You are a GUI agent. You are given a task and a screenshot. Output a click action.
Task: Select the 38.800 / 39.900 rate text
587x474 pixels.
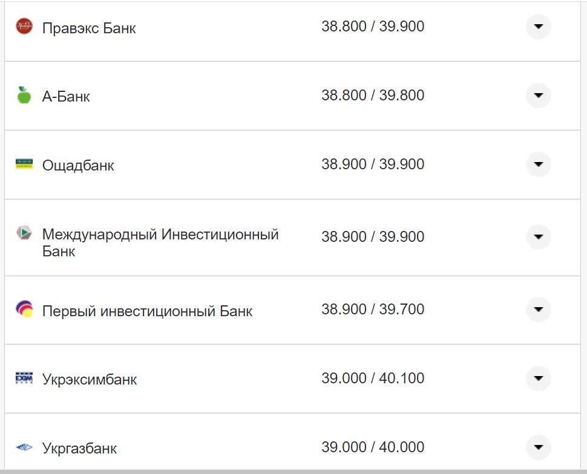tap(373, 26)
